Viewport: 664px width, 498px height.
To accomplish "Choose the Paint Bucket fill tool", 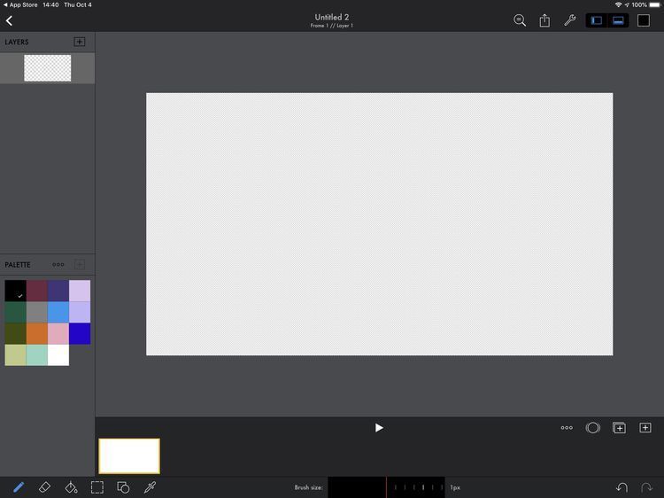I will [x=71, y=487].
